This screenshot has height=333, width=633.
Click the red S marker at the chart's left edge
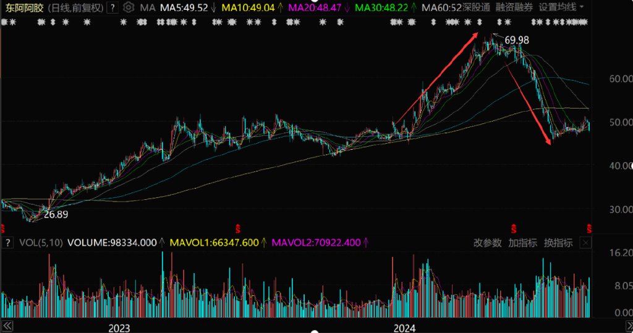pyautogui.click(x=2, y=229)
